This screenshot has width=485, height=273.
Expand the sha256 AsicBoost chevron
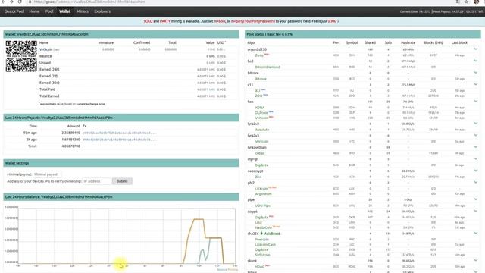[x=476, y=233]
